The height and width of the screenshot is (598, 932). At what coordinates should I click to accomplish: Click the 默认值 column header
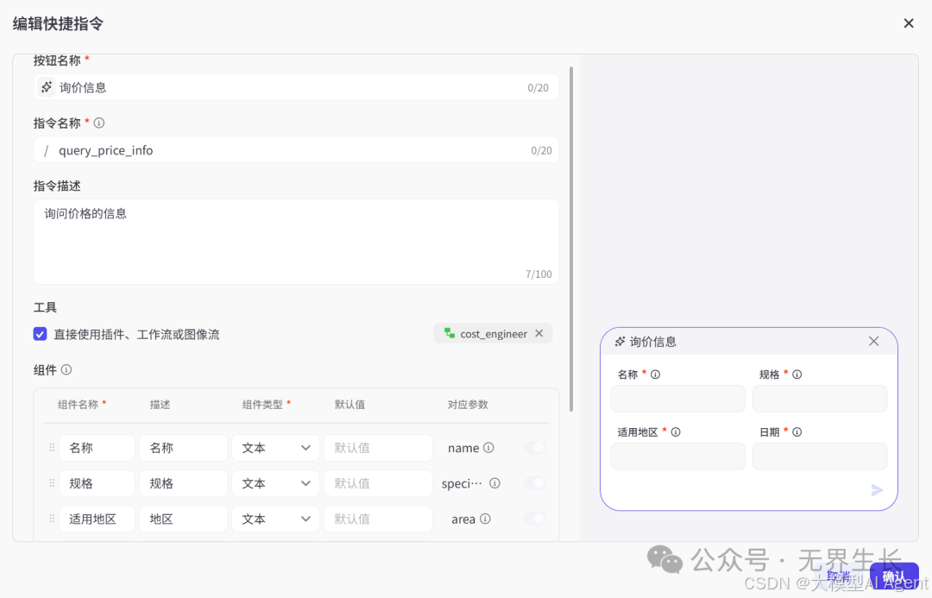(x=349, y=404)
